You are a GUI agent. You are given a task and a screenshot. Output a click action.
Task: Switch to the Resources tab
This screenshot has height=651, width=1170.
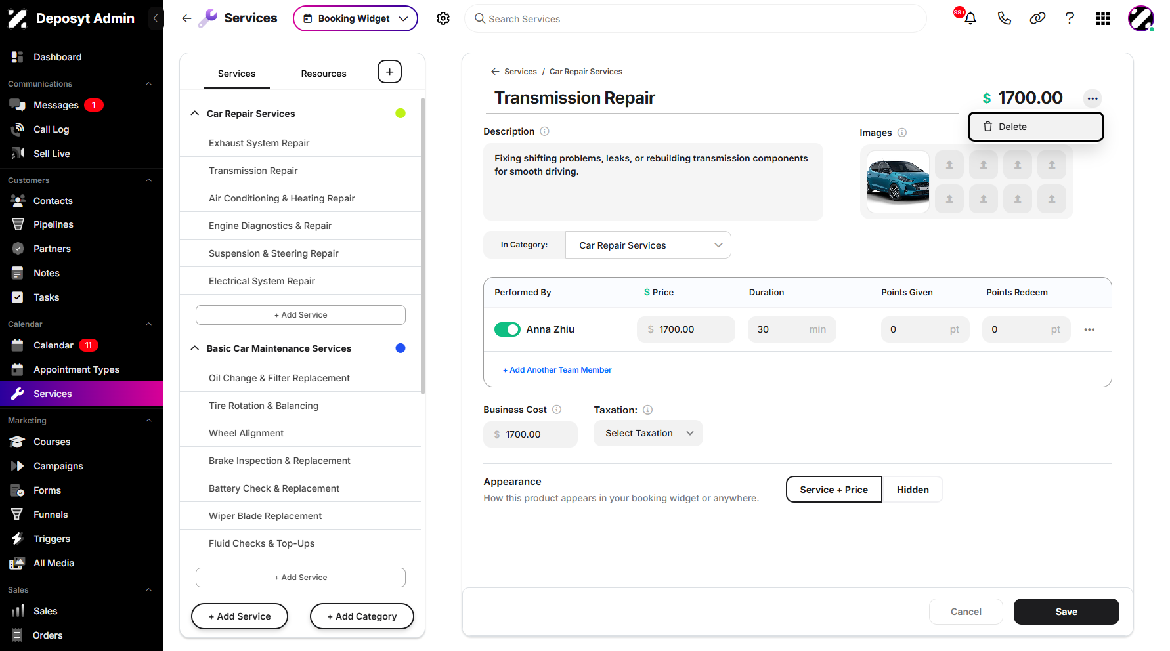[x=324, y=73]
